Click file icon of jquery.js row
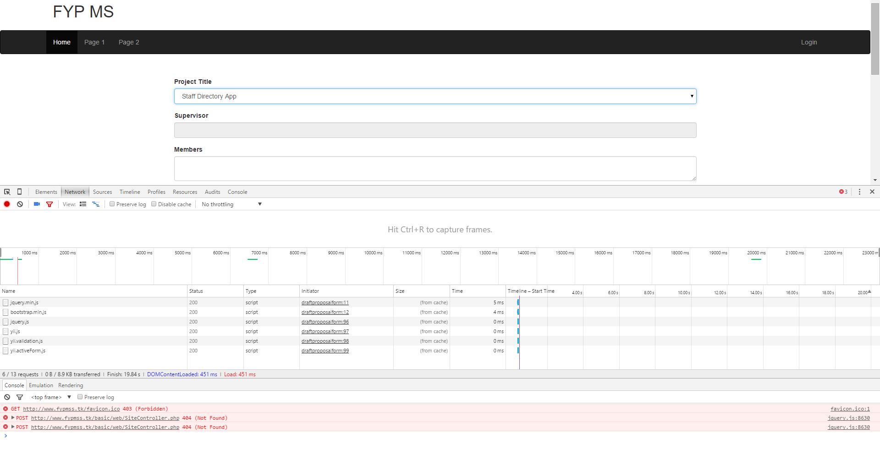The image size is (880, 450). pos(5,322)
